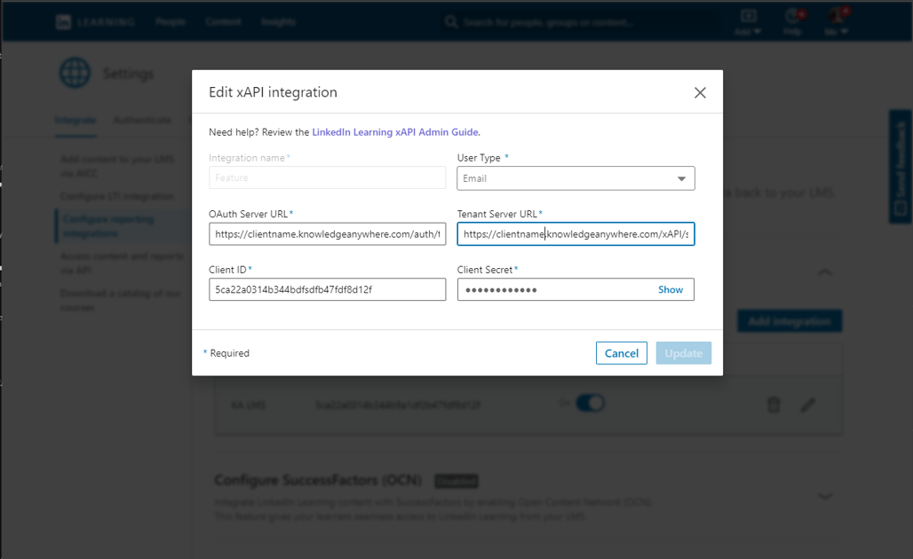This screenshot has width=913, height=559.
Task: Open the LinkedIn Learning xAPI Admin Guide link
Action: 394,131
